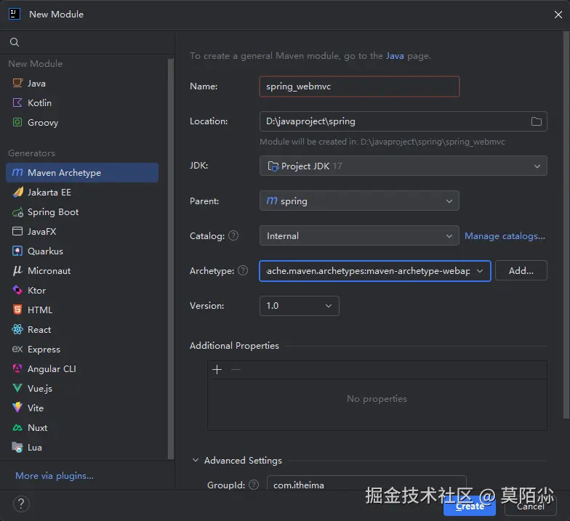Click the Angular CLI logo icon
570x521 pixels.
(x=17, y=368)
